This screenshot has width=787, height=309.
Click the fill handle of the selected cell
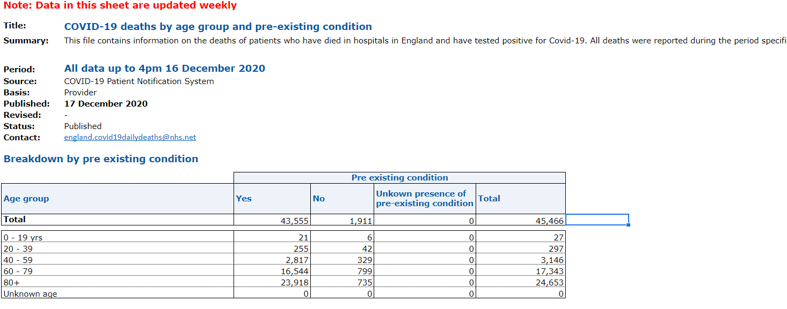pyautogui.click(x=629, y=225)
